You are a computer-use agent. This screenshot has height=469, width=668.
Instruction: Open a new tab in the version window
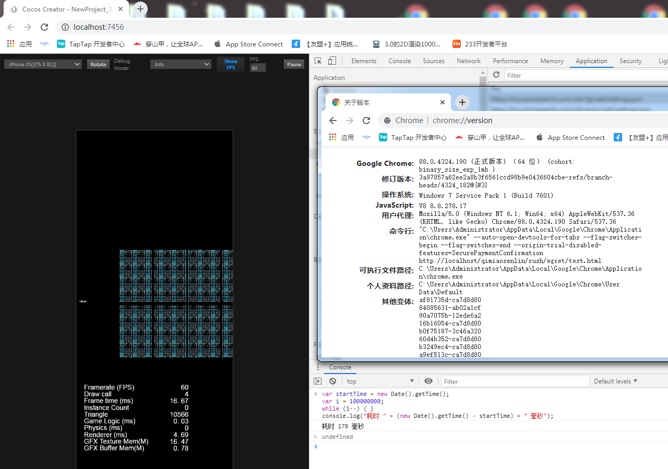point(462,102)
